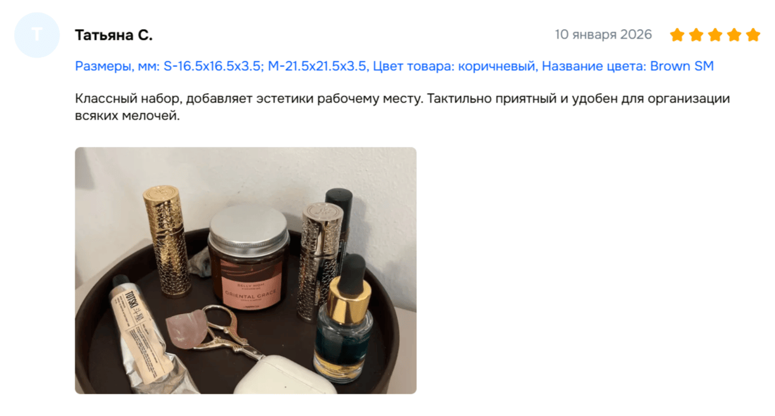Click the fourth rating star
The image size is (775, 416).
[x=734, y=35]
